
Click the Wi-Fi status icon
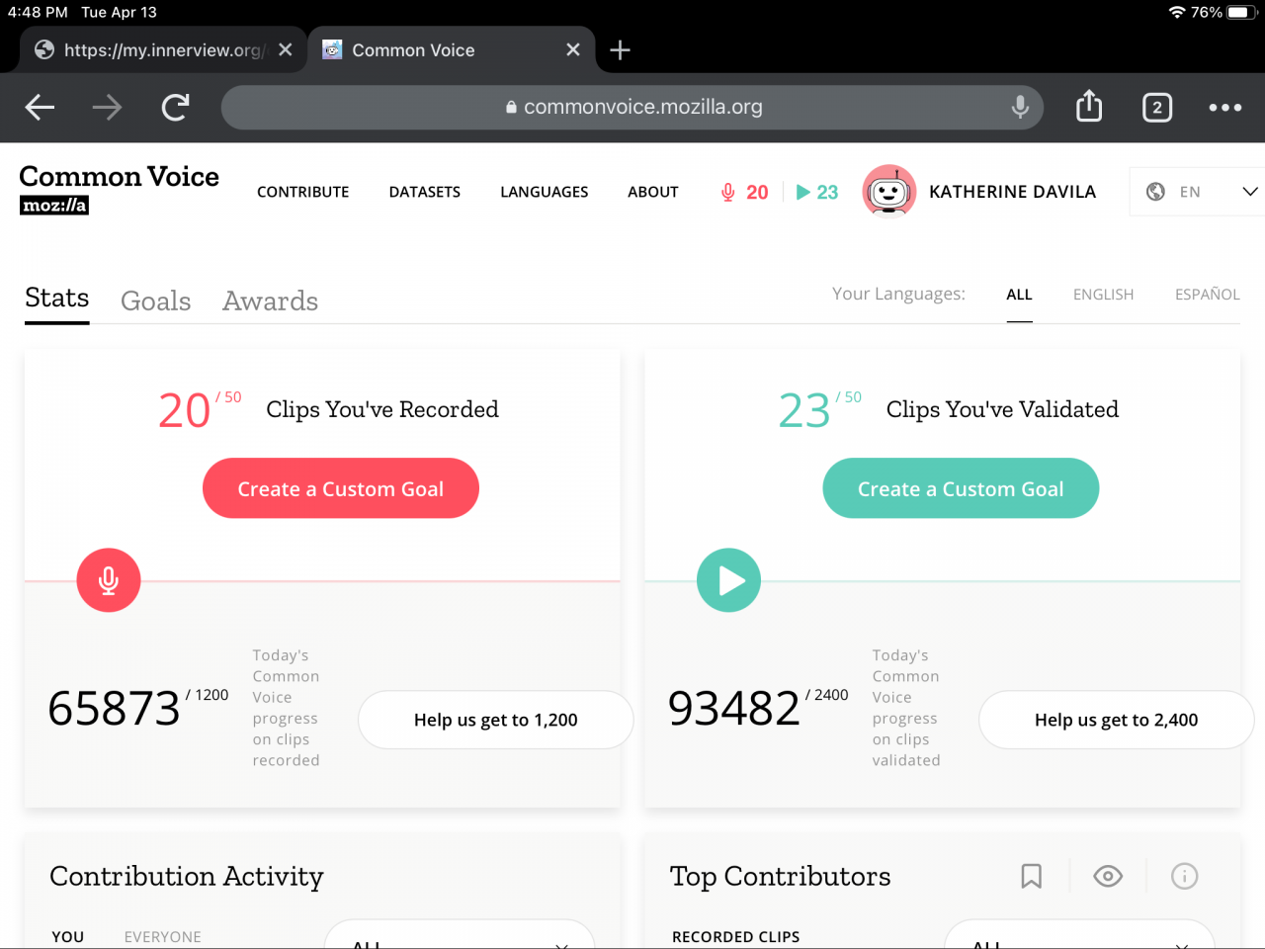point(1176,12)
